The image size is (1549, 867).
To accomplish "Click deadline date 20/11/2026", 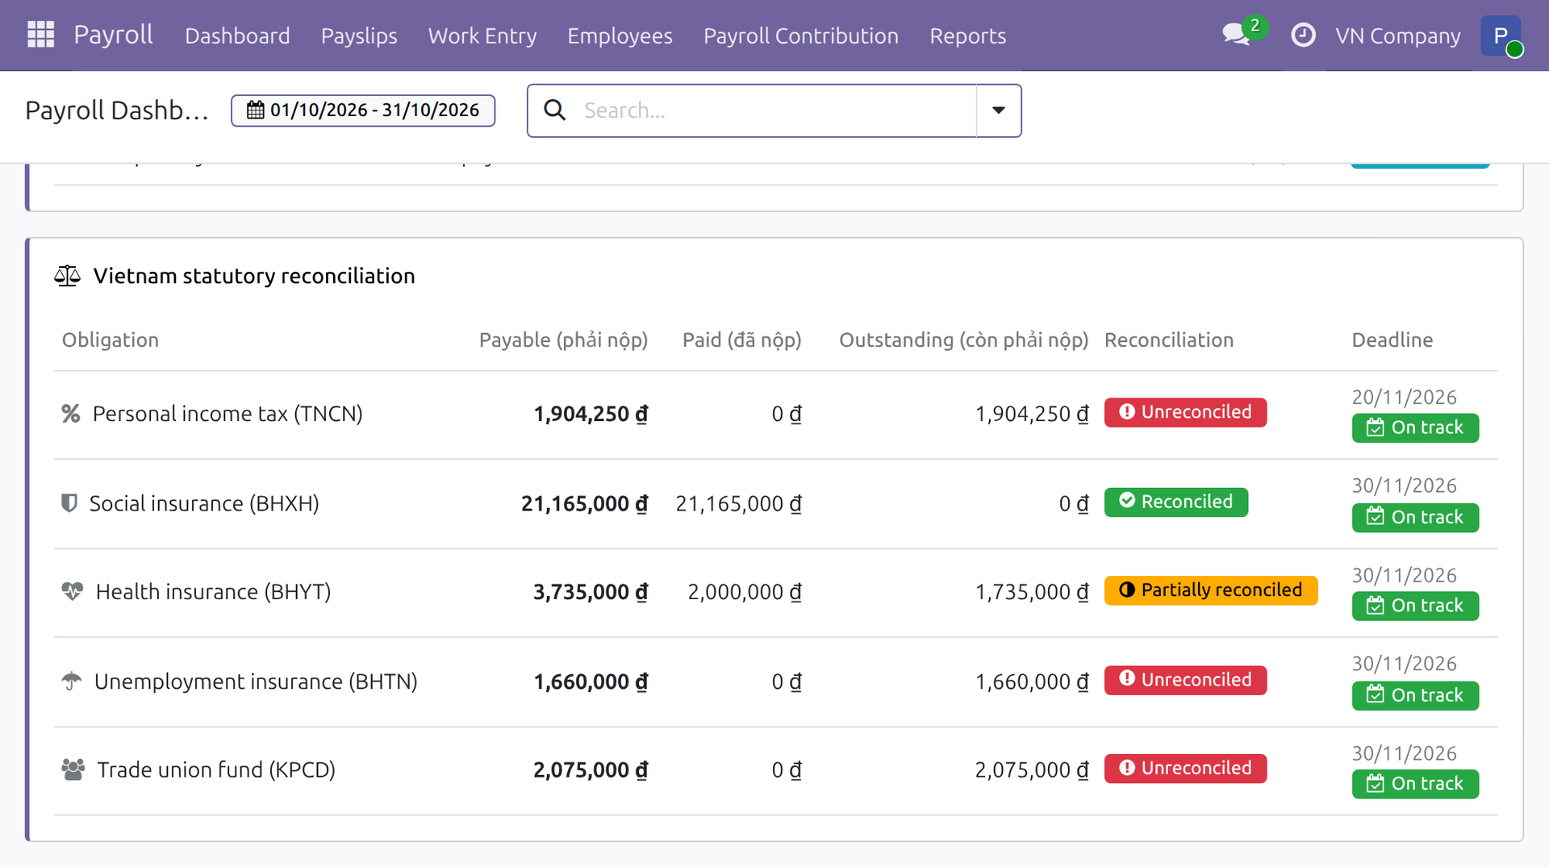I will 1404,398.
